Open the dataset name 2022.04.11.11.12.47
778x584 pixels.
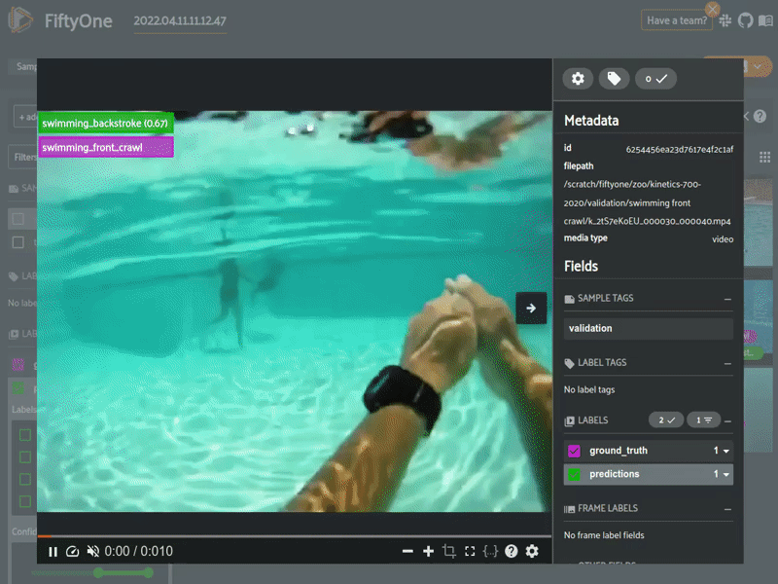pos(180,20)
